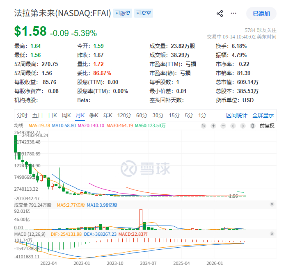Click the 已添加 button

click(x=261, y=14)
